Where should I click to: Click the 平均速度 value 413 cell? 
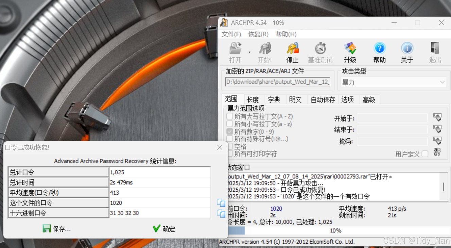[160, 193]
